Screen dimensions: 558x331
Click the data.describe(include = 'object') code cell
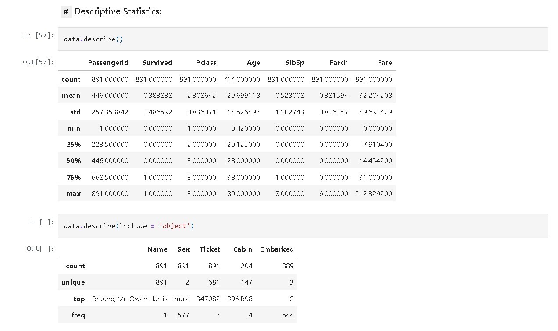pos(303,226)
